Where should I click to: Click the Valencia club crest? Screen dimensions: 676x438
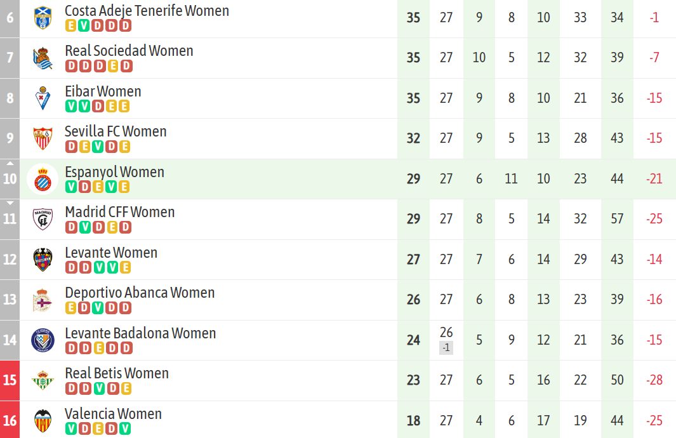click(43, 420)
